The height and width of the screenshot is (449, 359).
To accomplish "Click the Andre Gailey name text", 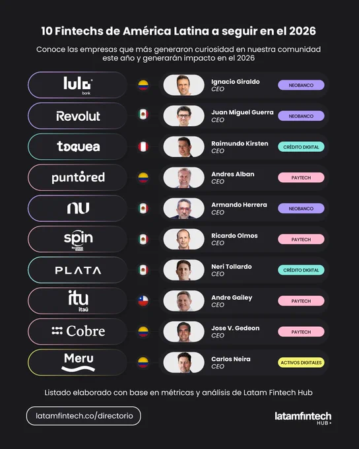I will [x=232, y=298].
